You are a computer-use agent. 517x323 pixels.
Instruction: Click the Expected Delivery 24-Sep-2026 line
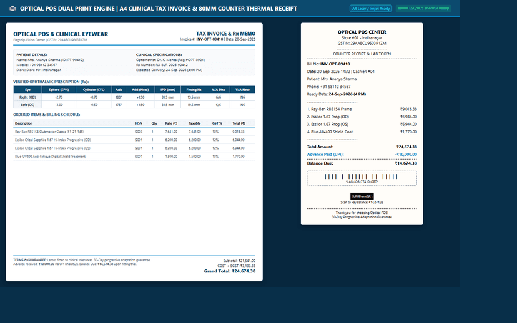point(169,70)
